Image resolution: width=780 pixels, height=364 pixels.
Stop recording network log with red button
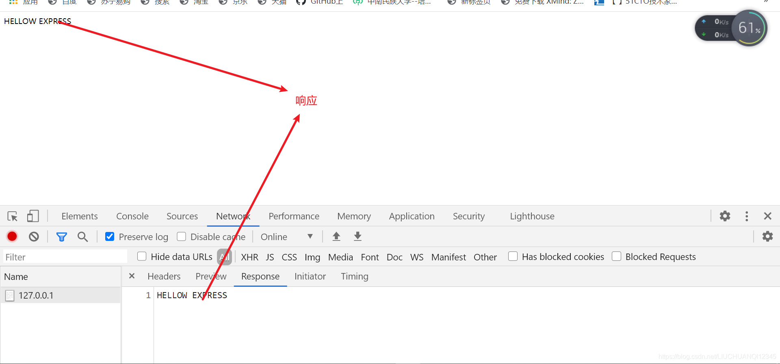(12, 236)
